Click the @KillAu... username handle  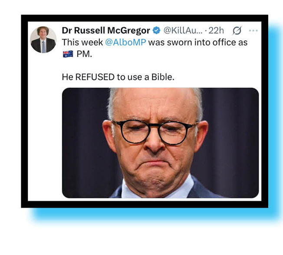pyautogui.click(x=183, y=30)
